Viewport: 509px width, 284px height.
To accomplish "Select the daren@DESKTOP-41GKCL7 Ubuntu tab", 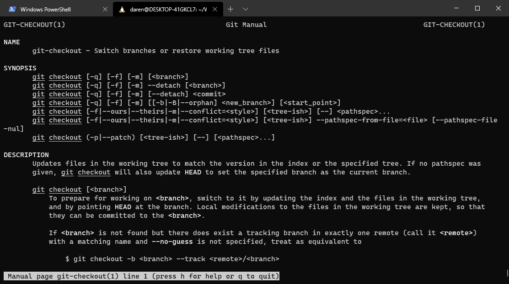I will [168, 9].
